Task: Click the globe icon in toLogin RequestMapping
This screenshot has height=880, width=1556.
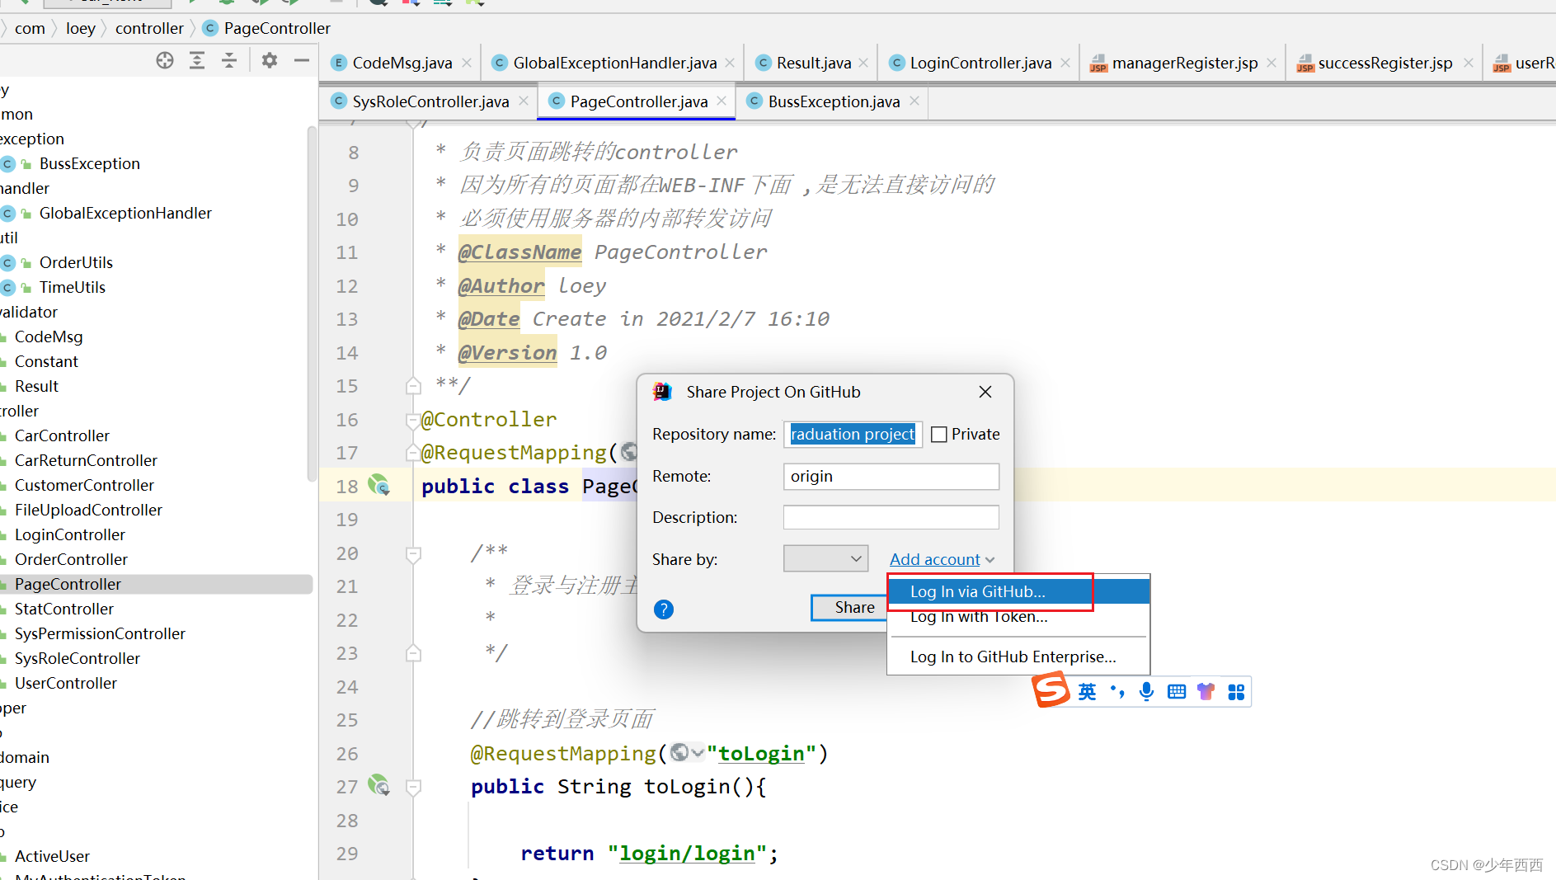Action: click(x=679, y=752)
